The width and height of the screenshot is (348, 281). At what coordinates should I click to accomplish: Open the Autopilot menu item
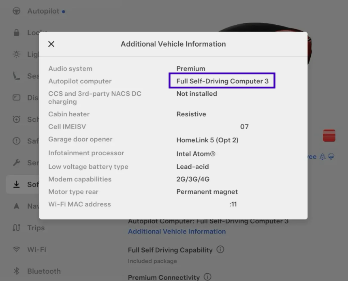pos(43,11)
